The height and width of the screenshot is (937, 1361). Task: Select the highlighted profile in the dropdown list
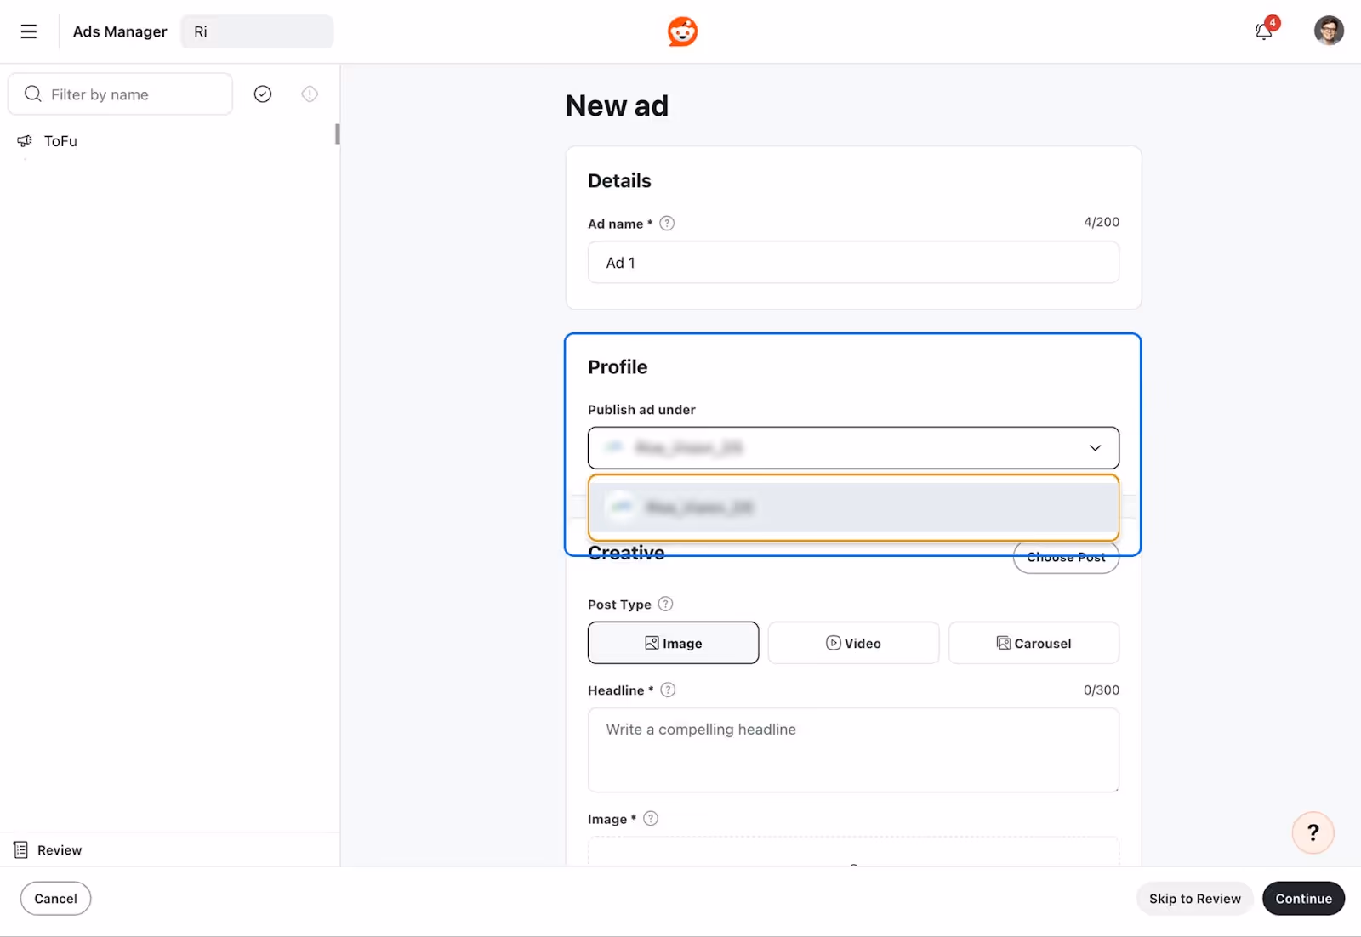tap(853, 508)
